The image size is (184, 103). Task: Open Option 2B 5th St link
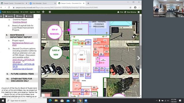click(x=23, y=65)
